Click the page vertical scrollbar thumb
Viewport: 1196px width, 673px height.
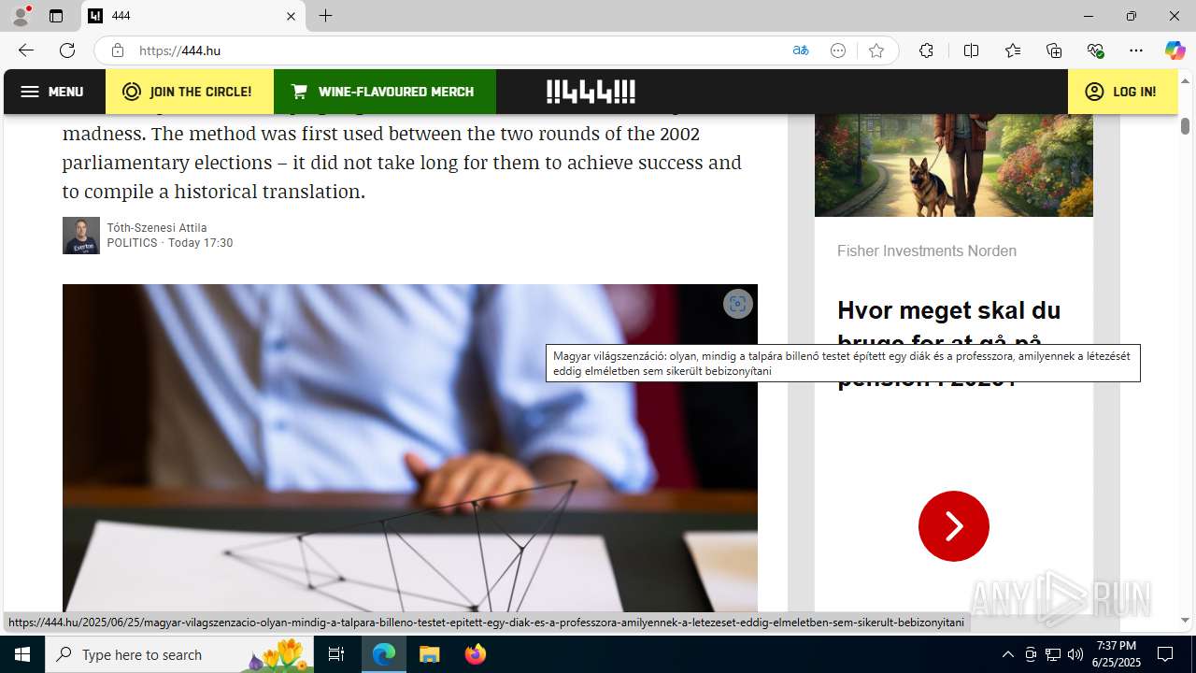pos(1185,126)
